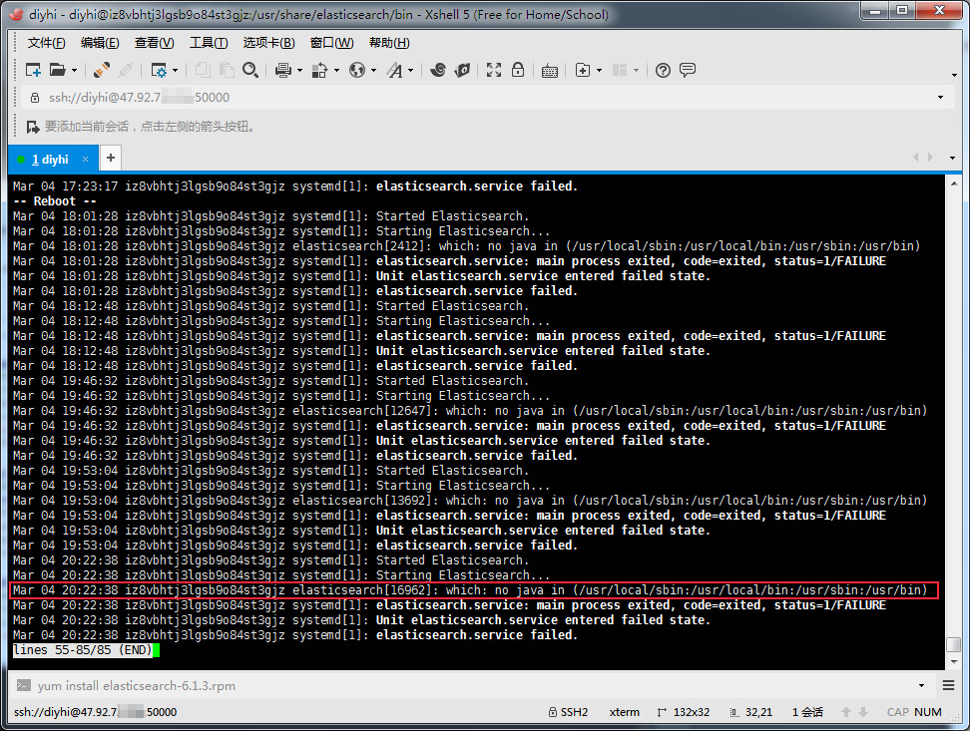
Task: Expand the address bar history dropdown
Action: click(940, 98)
